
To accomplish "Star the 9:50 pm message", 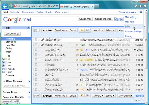I will click(x=39, y=40).
